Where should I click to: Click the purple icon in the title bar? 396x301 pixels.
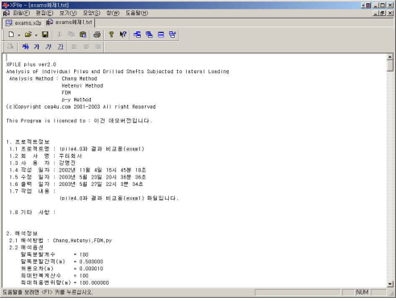pyautogui.click(x=369, y=5)
